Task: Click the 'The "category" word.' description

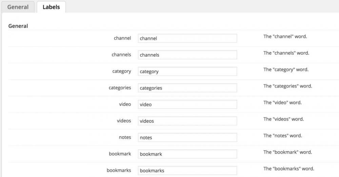Action: pos(286,70)
